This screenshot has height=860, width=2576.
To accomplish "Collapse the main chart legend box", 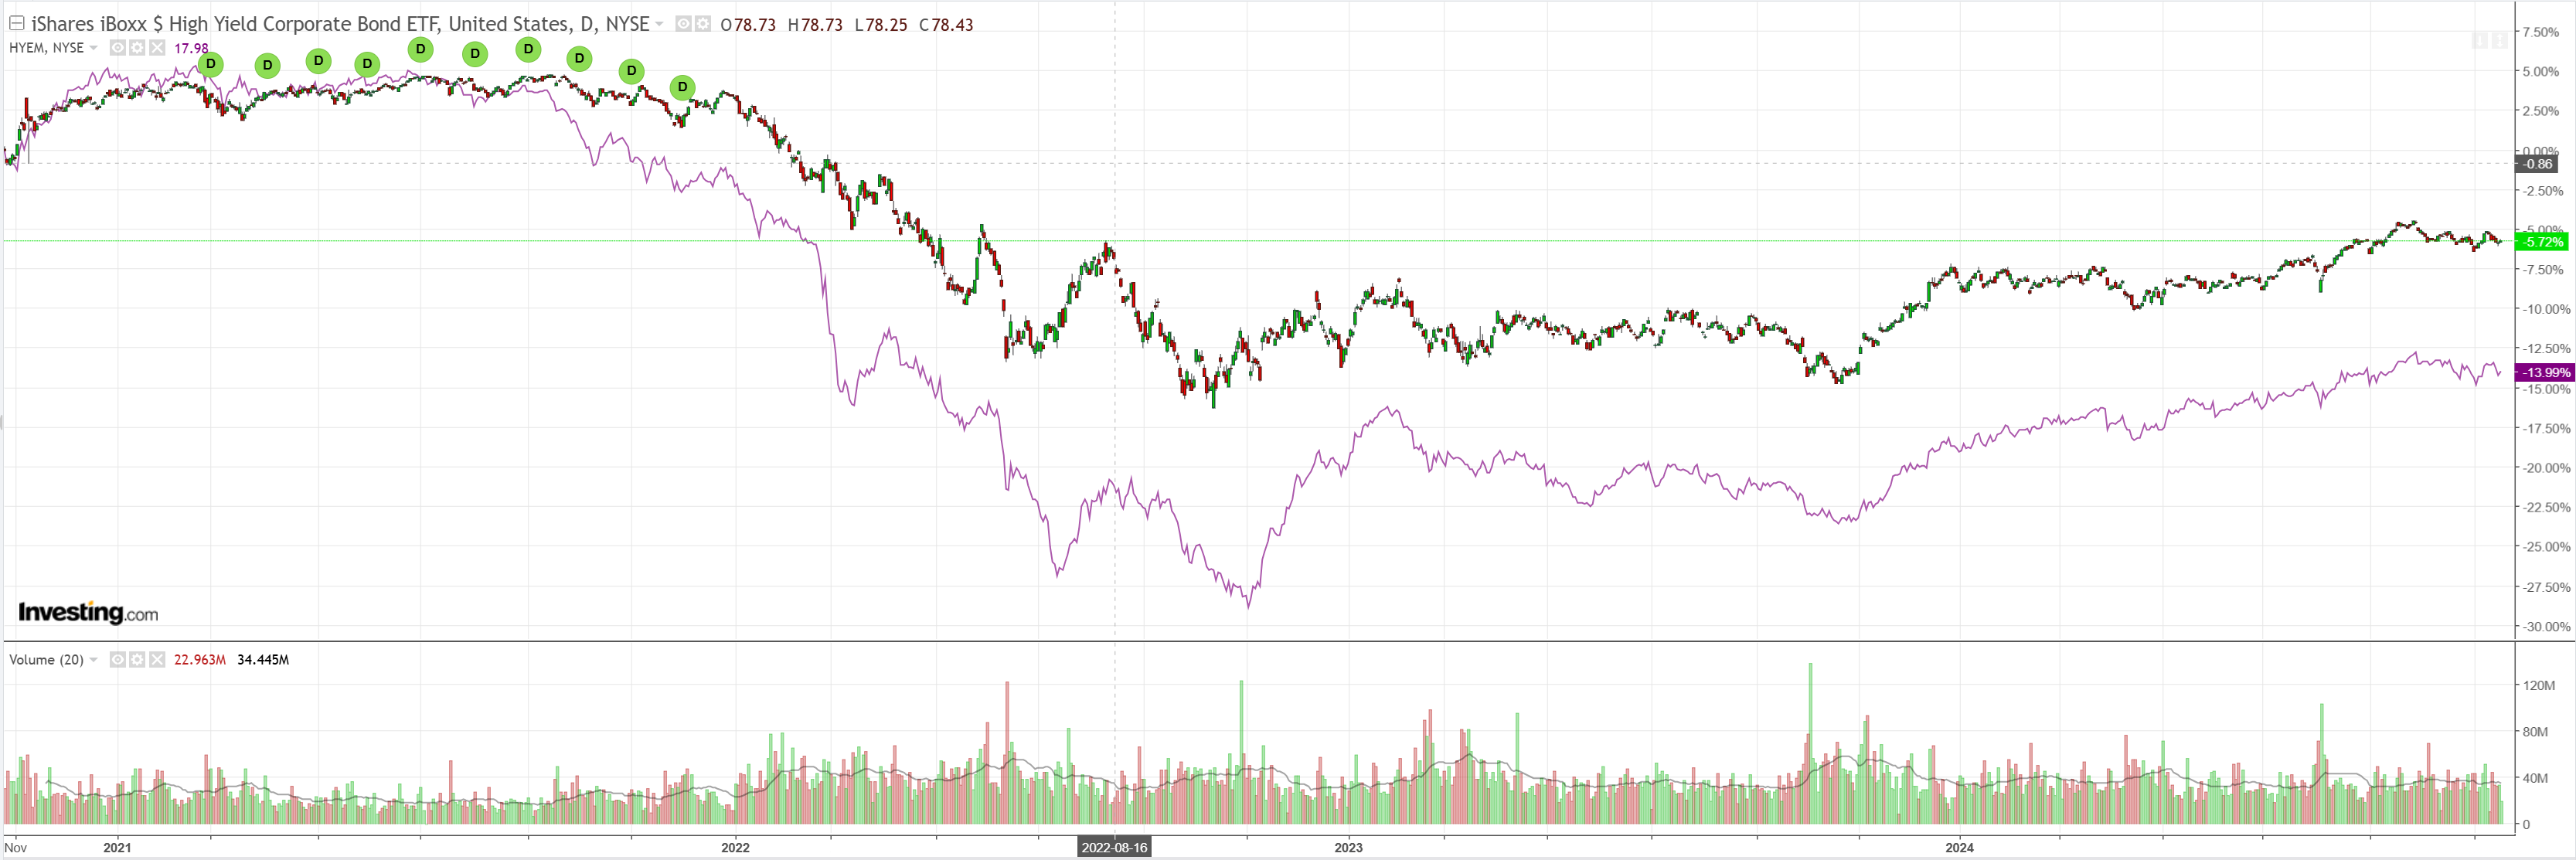I will (17, 23).
